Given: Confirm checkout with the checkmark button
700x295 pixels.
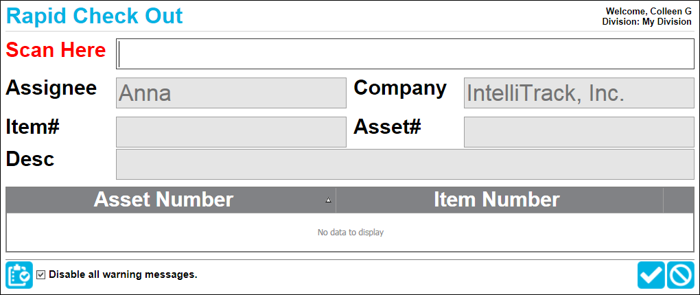Looking at the screenshot, I should [651, 275].
